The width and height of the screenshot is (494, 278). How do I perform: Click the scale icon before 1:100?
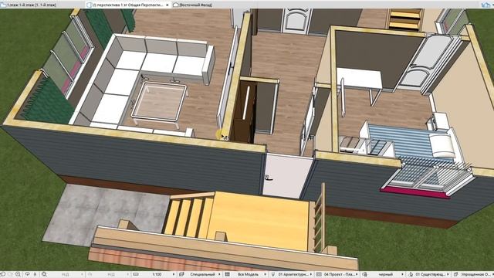(136, 274)
